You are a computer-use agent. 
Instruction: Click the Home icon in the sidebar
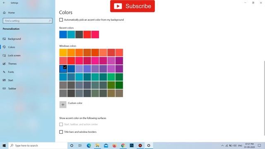pos(4,13)
